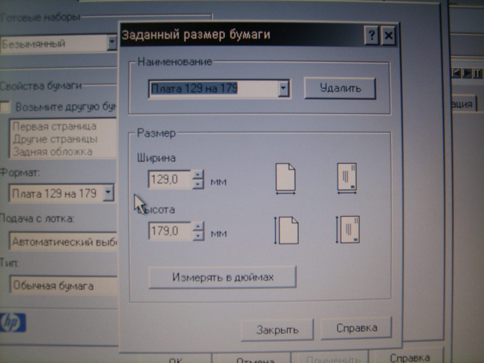The image size is (484, 363).
Task: Decrease the Высота value with down arrow
Action: pos(198,235)
